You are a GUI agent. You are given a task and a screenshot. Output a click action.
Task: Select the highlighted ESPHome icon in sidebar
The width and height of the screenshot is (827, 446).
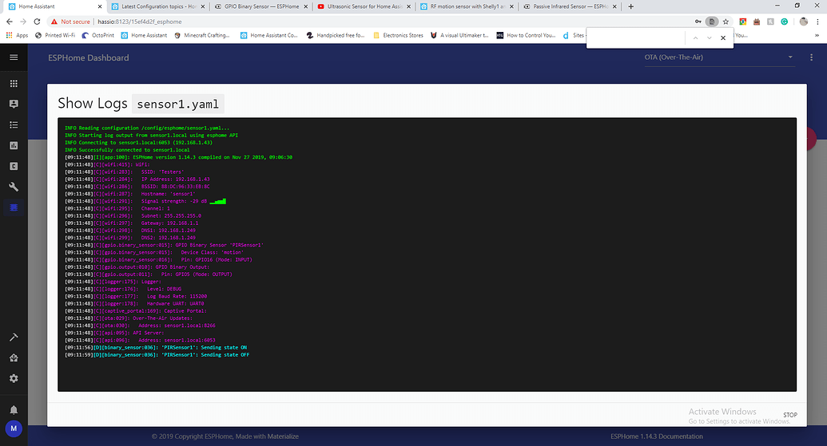pyautogui.click(x=14, y=207)
